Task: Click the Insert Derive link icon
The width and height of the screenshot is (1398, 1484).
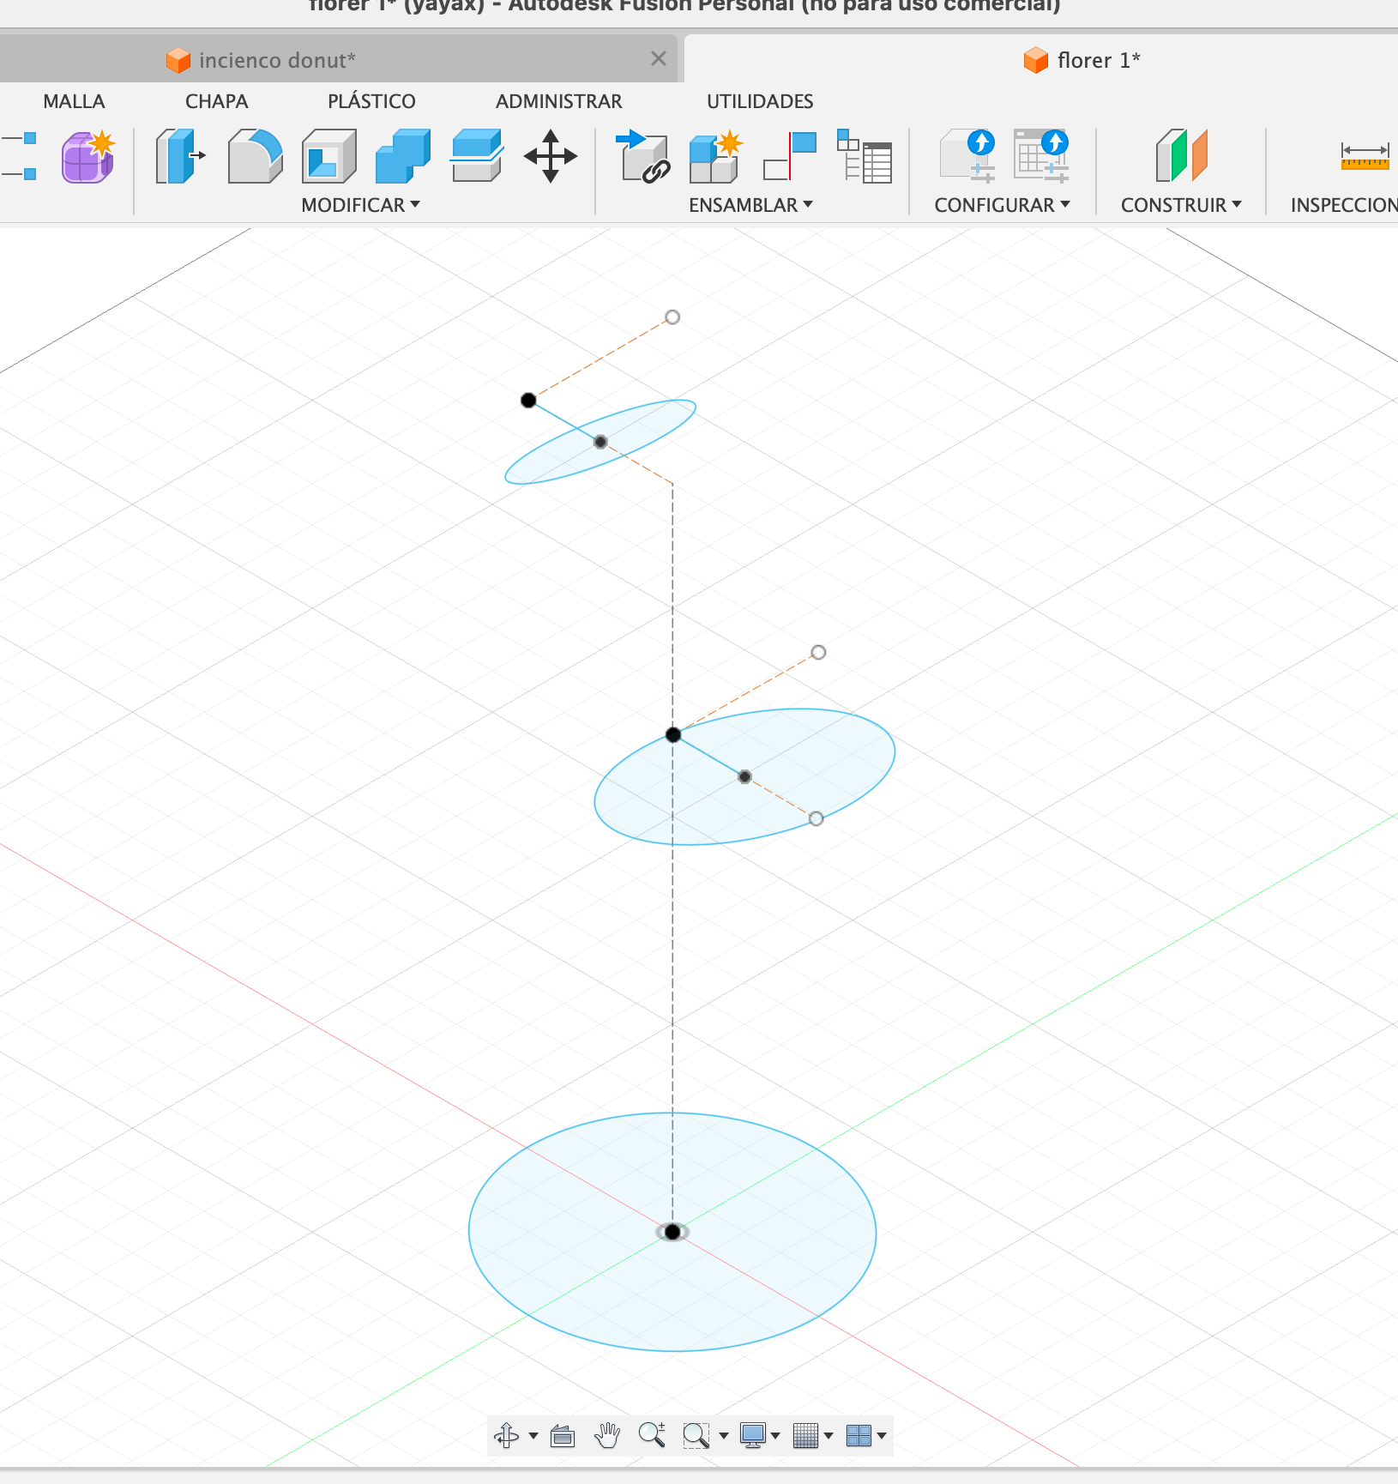Action: click(x=643, y=156)
